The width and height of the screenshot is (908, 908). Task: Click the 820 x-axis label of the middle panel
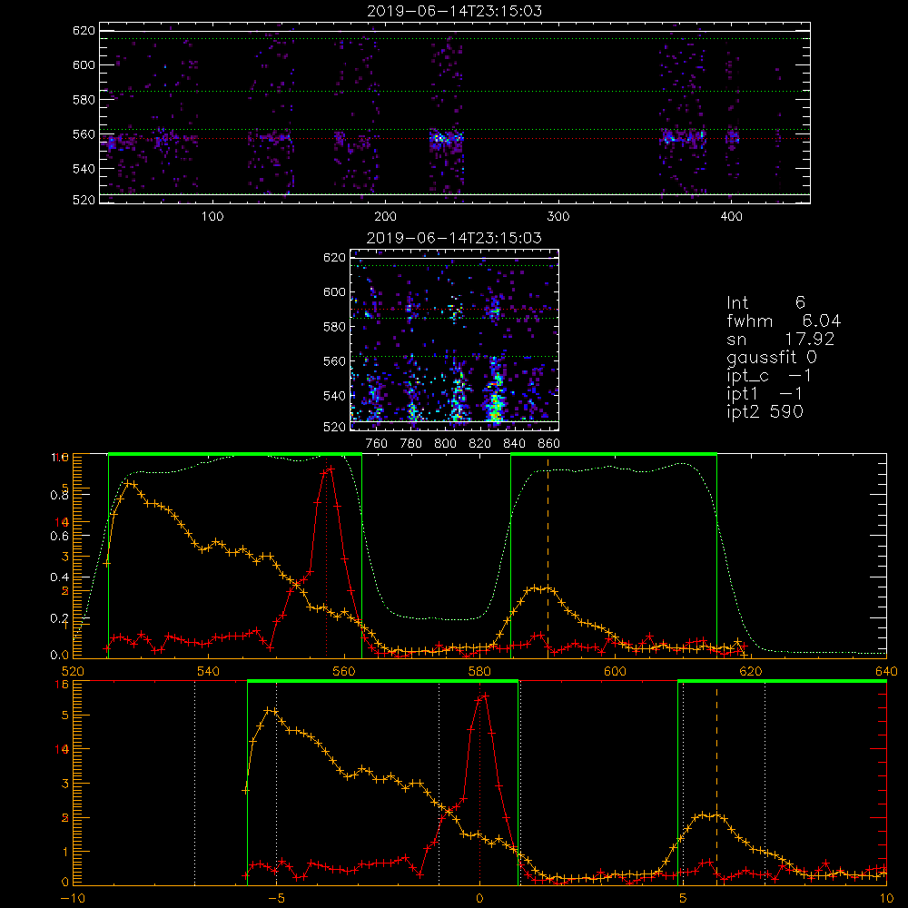[480, 444]
